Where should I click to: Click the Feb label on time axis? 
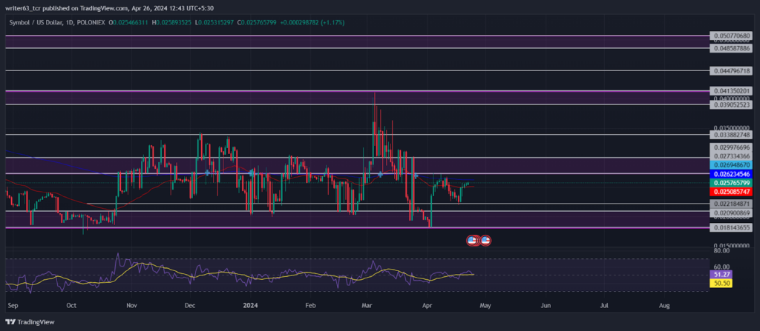tap(311, 306)
